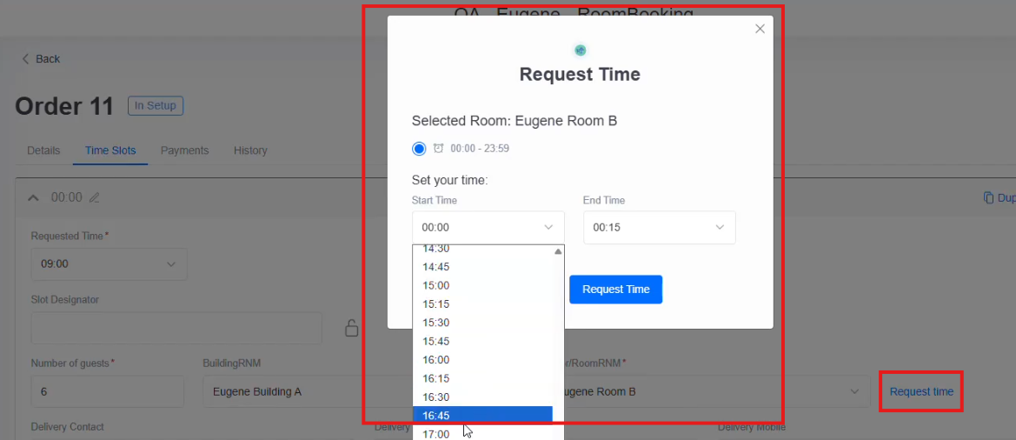Viewport: 1016px width, 440px height.
Task: Go back using the Back link
Action: click(x=41, y=59)
